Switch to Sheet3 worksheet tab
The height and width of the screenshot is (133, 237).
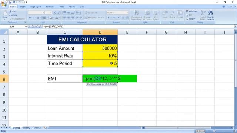[x=37, y=128]
